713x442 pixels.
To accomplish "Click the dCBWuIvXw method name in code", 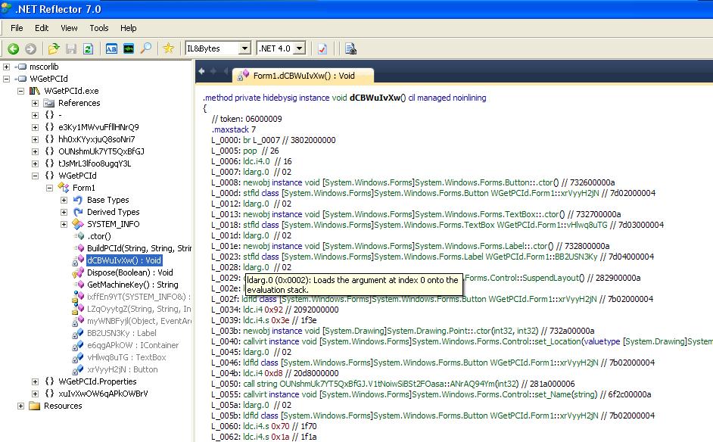I will [x=375, y=98].
